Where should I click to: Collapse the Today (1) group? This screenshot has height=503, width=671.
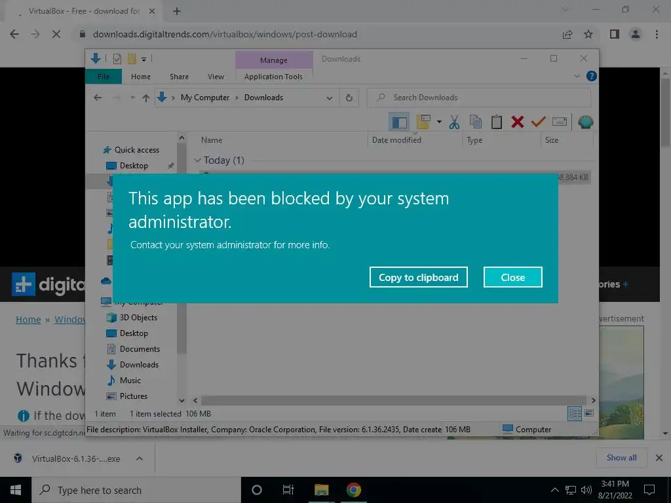click(197, 160)
